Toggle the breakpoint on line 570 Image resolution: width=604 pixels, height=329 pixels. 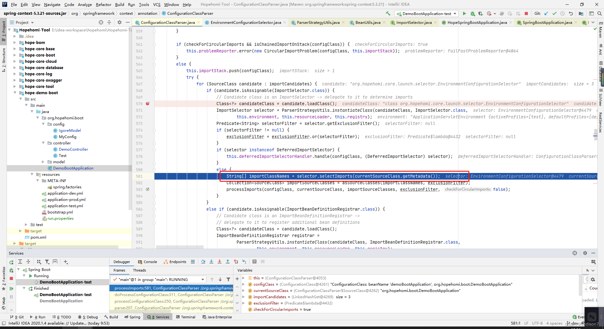pos(148,104)
